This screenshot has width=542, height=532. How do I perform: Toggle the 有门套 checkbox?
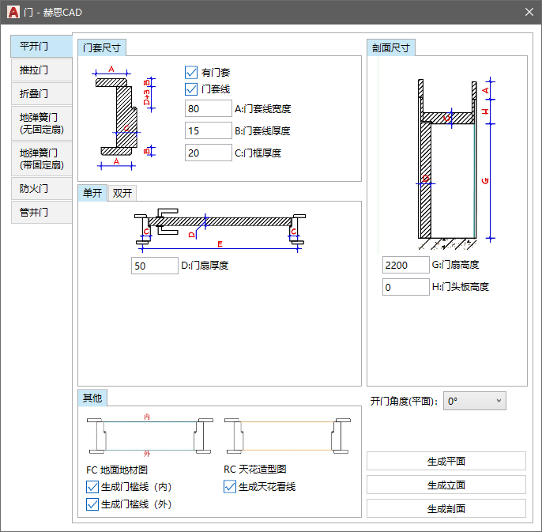pos(191,73)
